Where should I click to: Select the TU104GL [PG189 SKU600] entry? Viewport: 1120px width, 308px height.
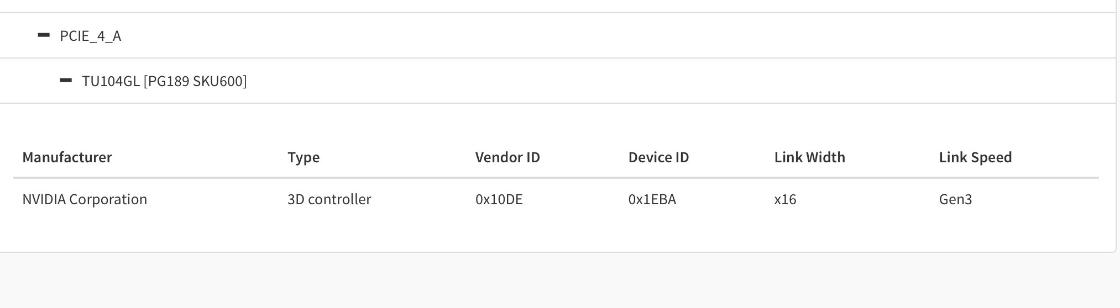point(164,81)
